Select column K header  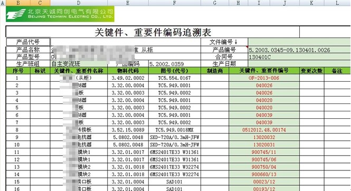tap(311, 3)
